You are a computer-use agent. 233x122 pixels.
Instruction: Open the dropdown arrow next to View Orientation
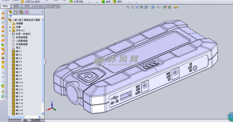149,7
